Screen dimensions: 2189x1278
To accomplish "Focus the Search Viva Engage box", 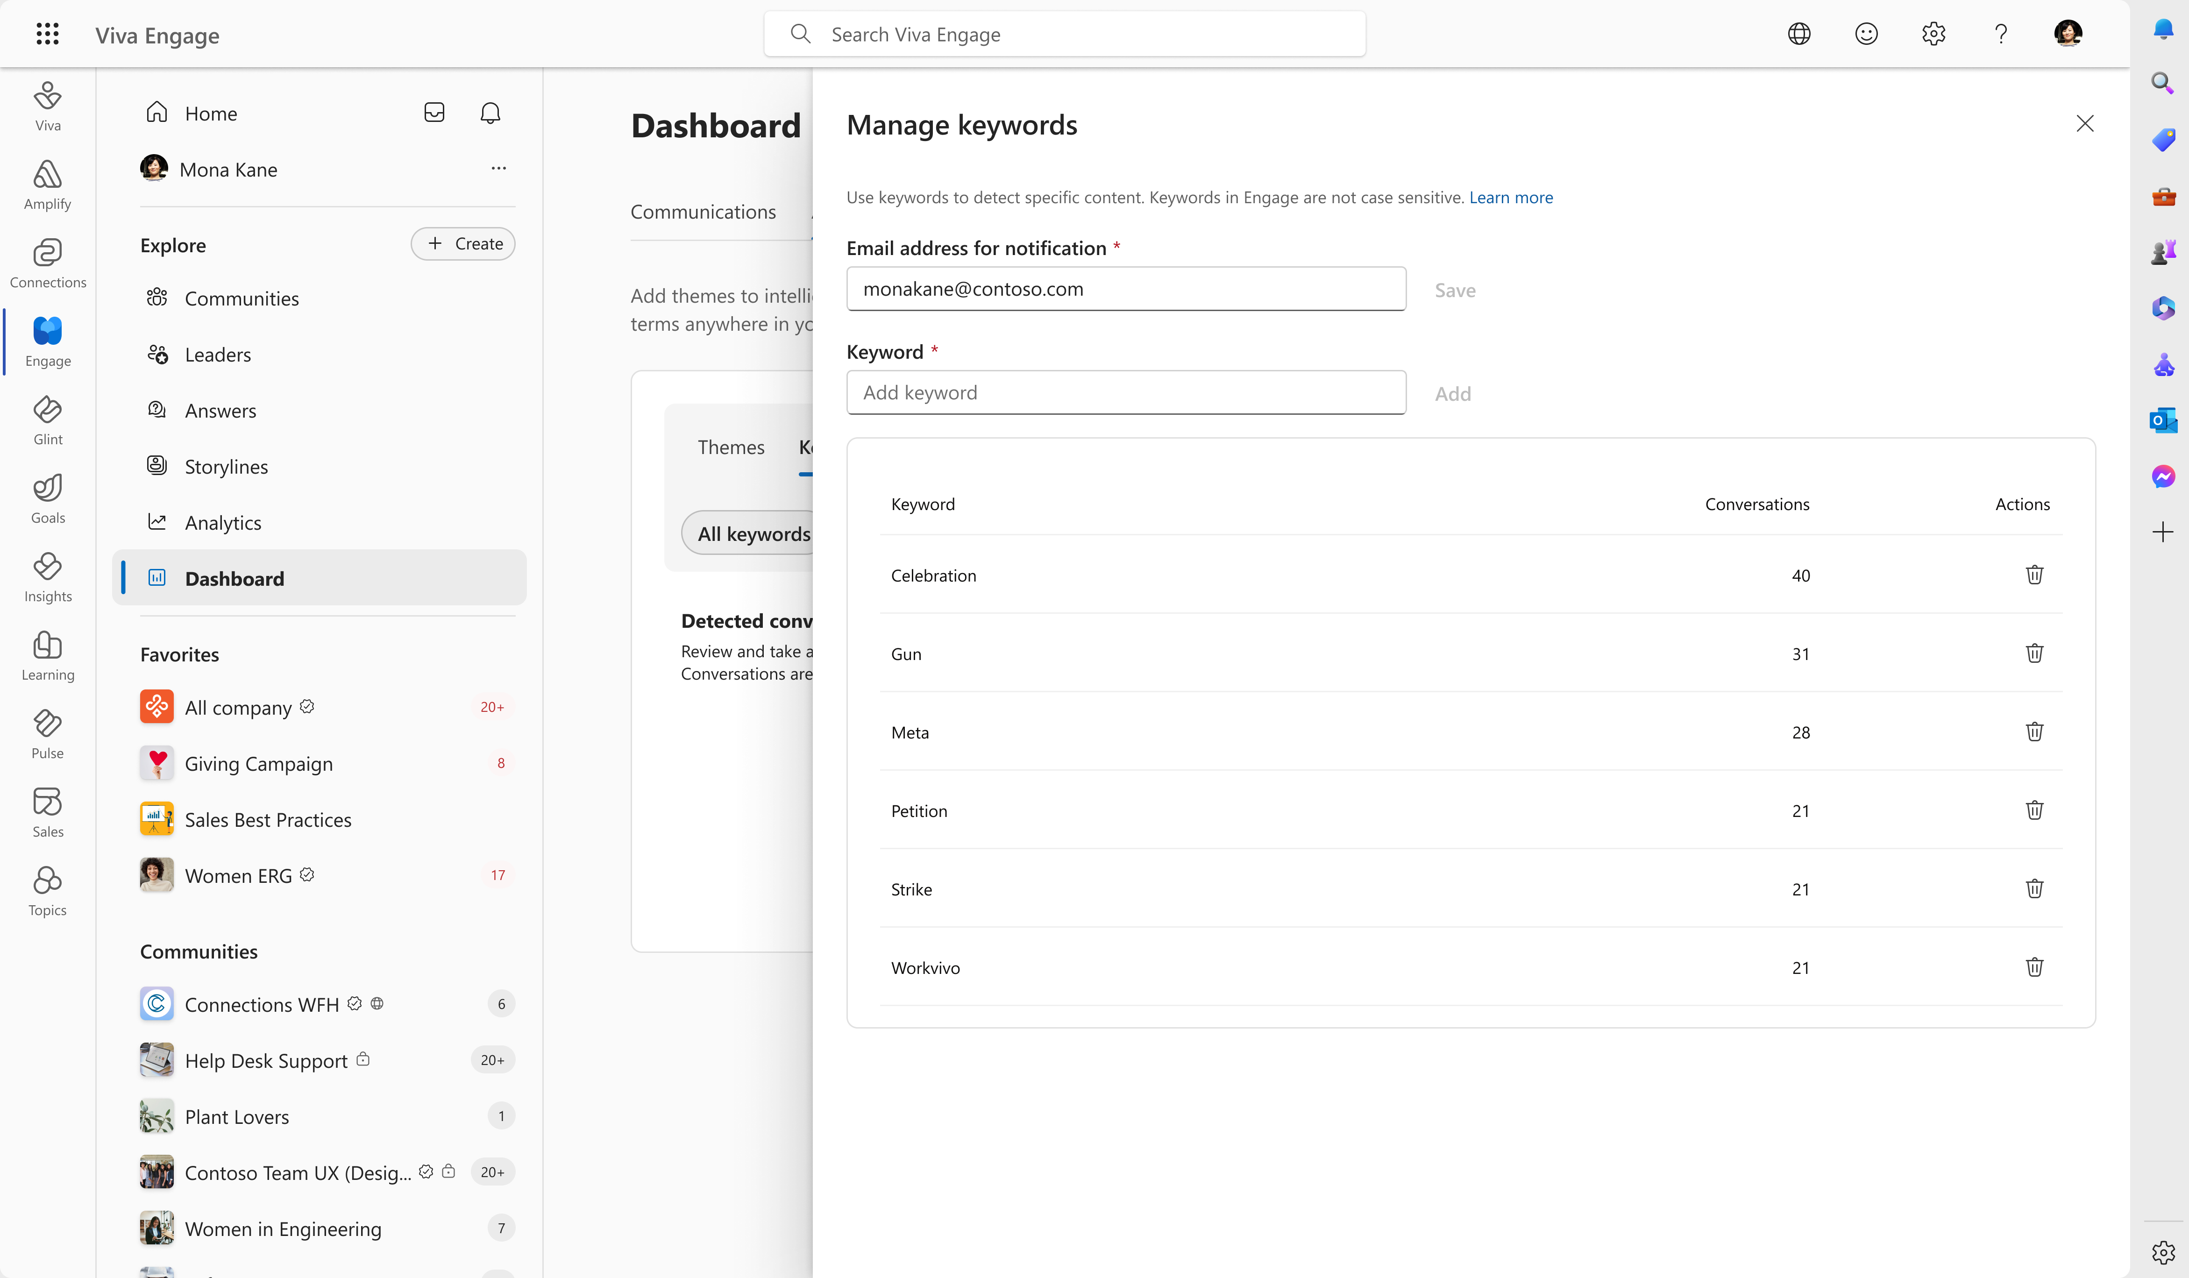I will coord(1064,34).
